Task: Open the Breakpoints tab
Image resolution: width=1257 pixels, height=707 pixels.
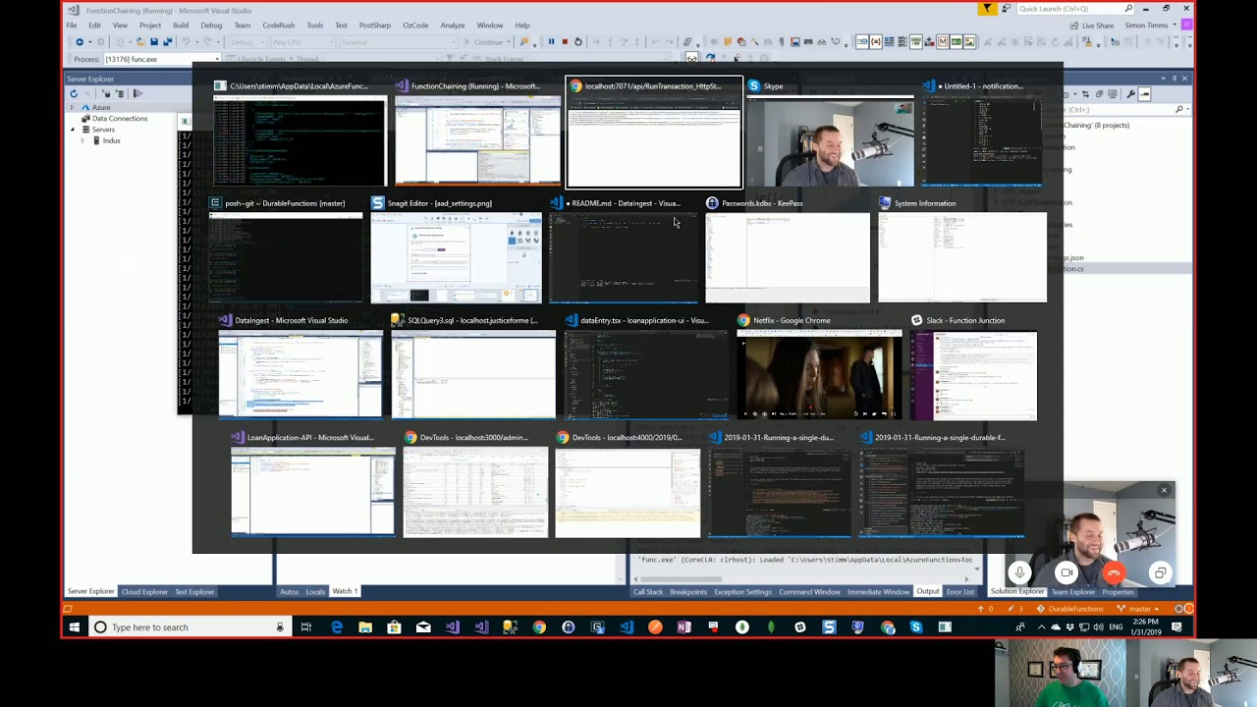Action: coord(688,591)
